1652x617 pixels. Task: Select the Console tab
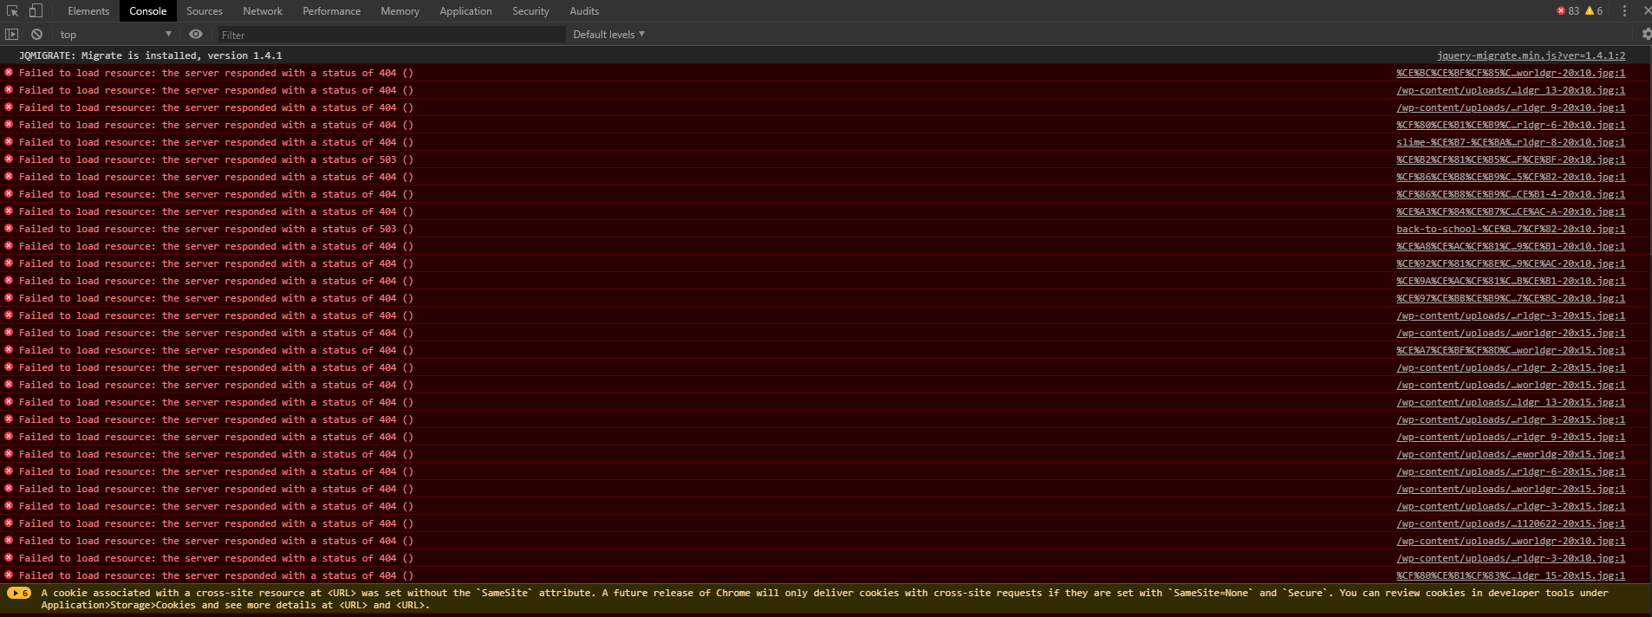pyautogui.click(x=148, y=11)
